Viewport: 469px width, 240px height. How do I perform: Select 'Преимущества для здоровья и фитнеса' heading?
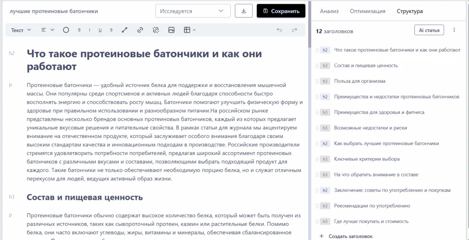click(x=379, y=112)
